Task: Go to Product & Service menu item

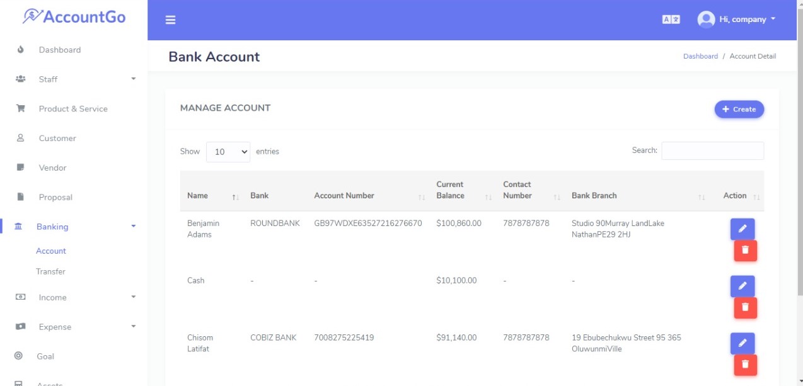Action: (x=73, y=109)
